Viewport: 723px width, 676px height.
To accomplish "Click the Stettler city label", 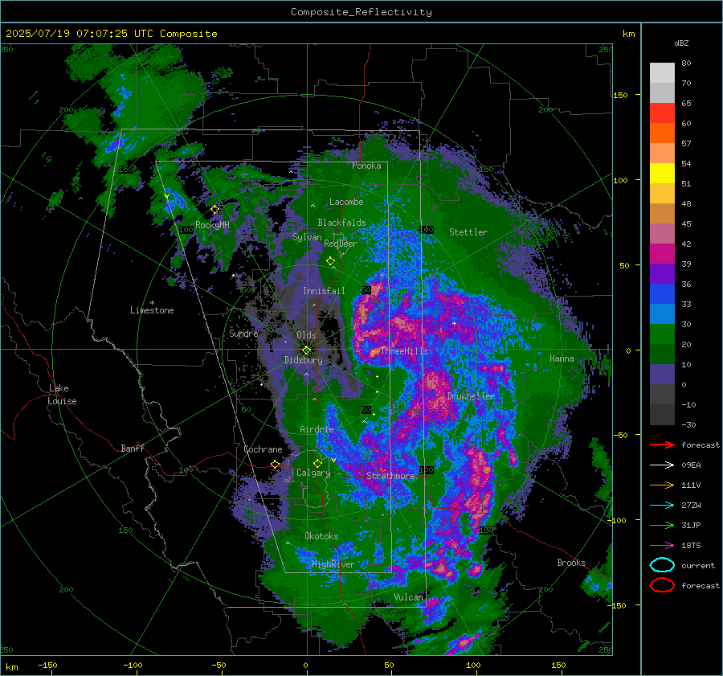I will click(x=468, y=232).
